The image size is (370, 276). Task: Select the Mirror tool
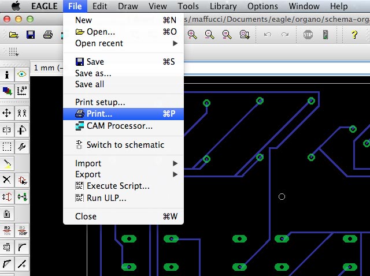pos(7,130)
